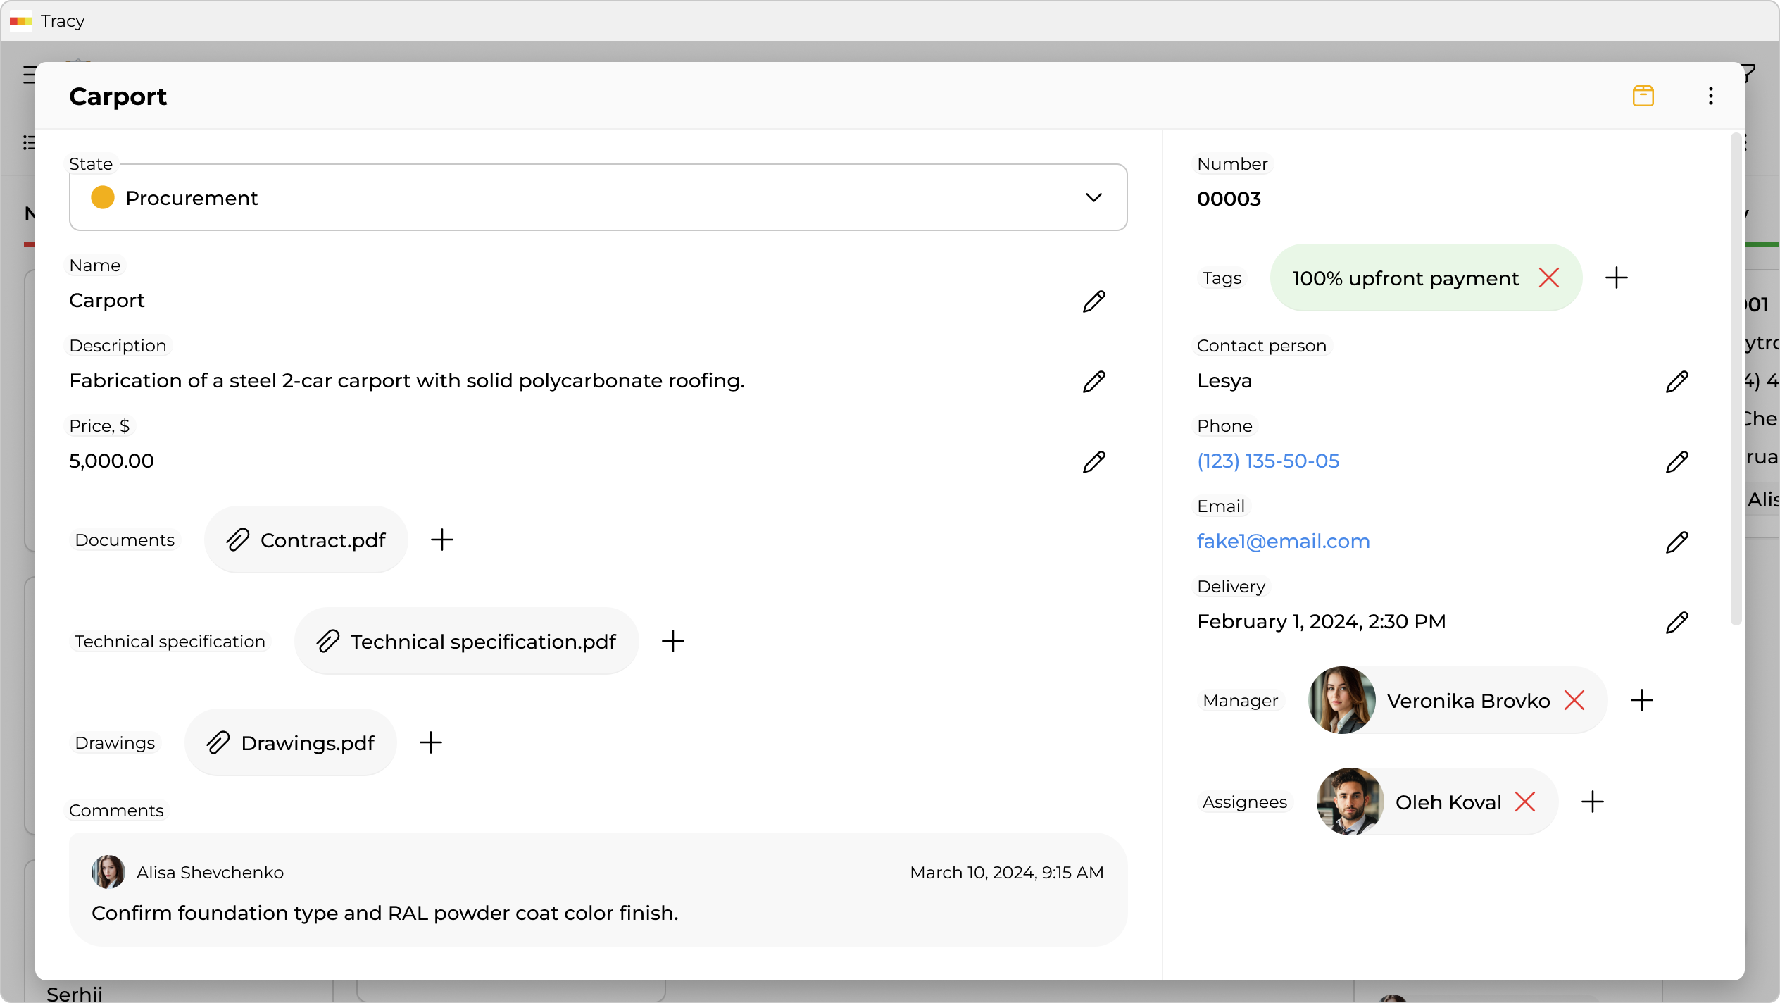Screen dimensions: 1780x1003
Task: Edit the Description with pencil icon
Action: (x=1093, y=382)
